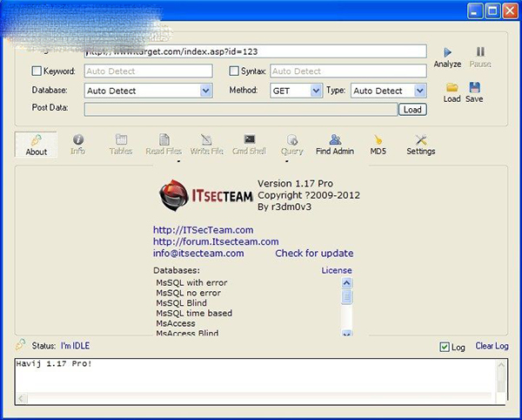The height and width of the screenshot is (420, 522).
Task: Save project using the floppy disk icon
Action: (x=474, y=87)
